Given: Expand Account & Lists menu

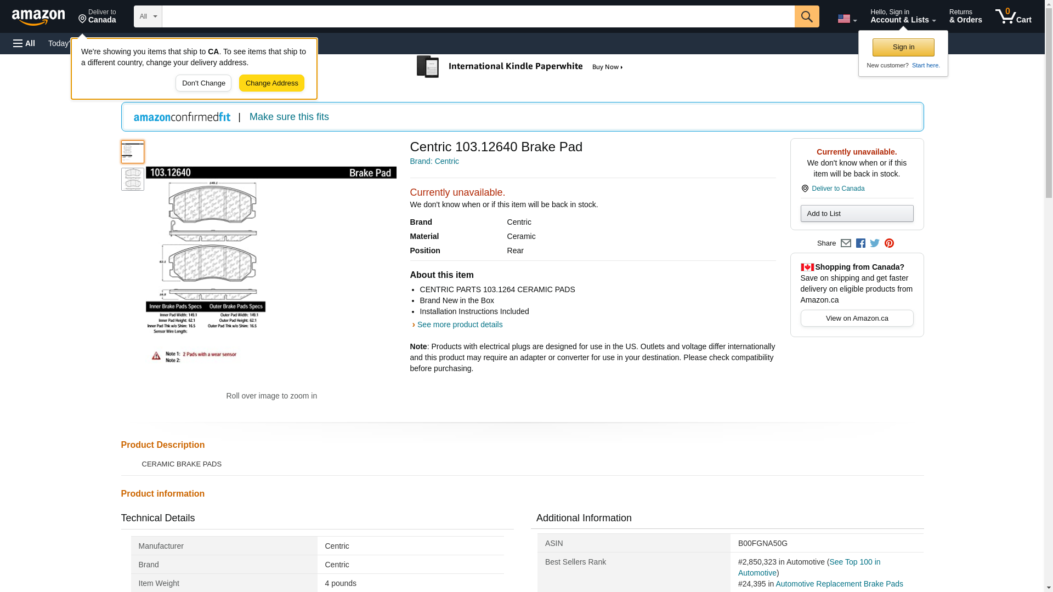Looking at the screenshot, I should (903, 16).
